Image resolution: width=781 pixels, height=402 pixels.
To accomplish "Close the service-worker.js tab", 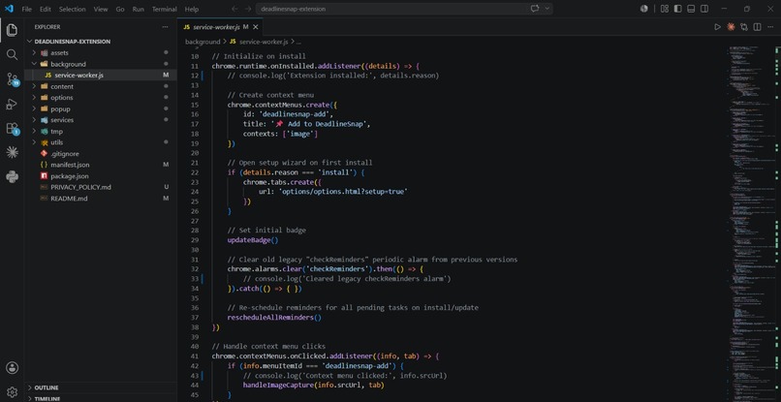I will tap(256, 27).
